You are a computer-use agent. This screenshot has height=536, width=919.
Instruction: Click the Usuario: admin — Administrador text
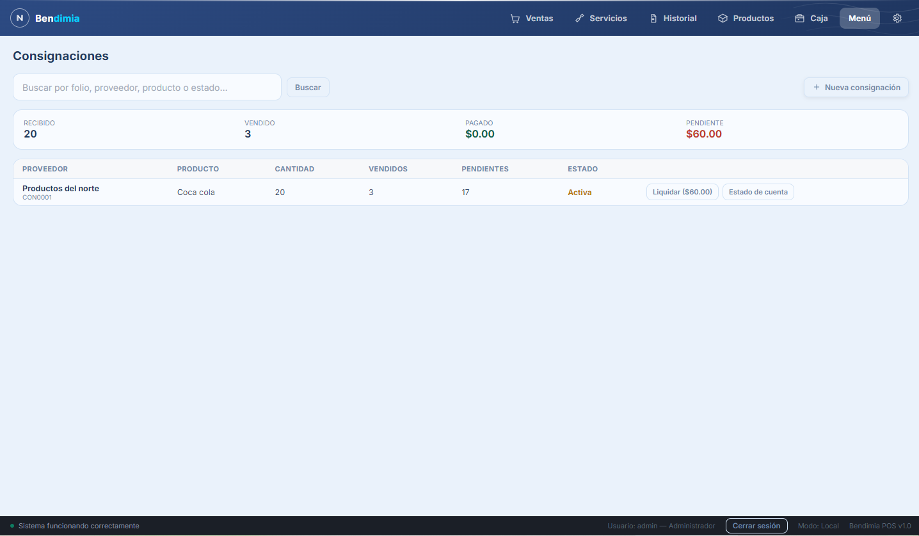pyautogui.click(x=661, y=526)
